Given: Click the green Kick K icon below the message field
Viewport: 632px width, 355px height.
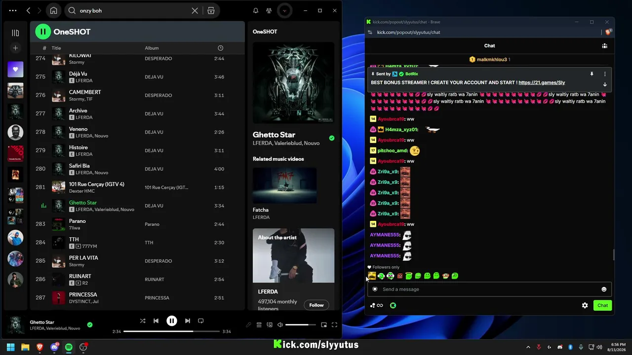Looking at the screenshot, I should (x=393, y=306).
